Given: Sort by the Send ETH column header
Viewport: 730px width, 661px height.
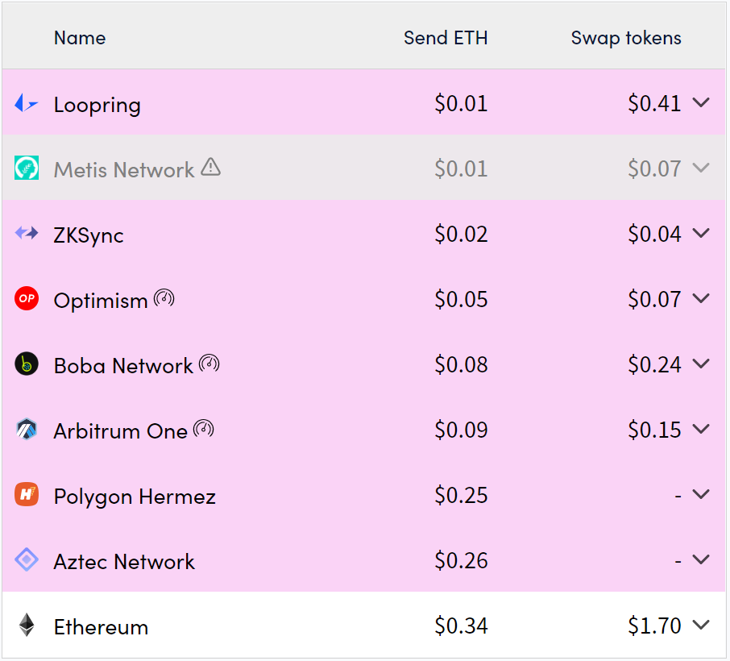Looking at the screenshot, I should [446, 38].
